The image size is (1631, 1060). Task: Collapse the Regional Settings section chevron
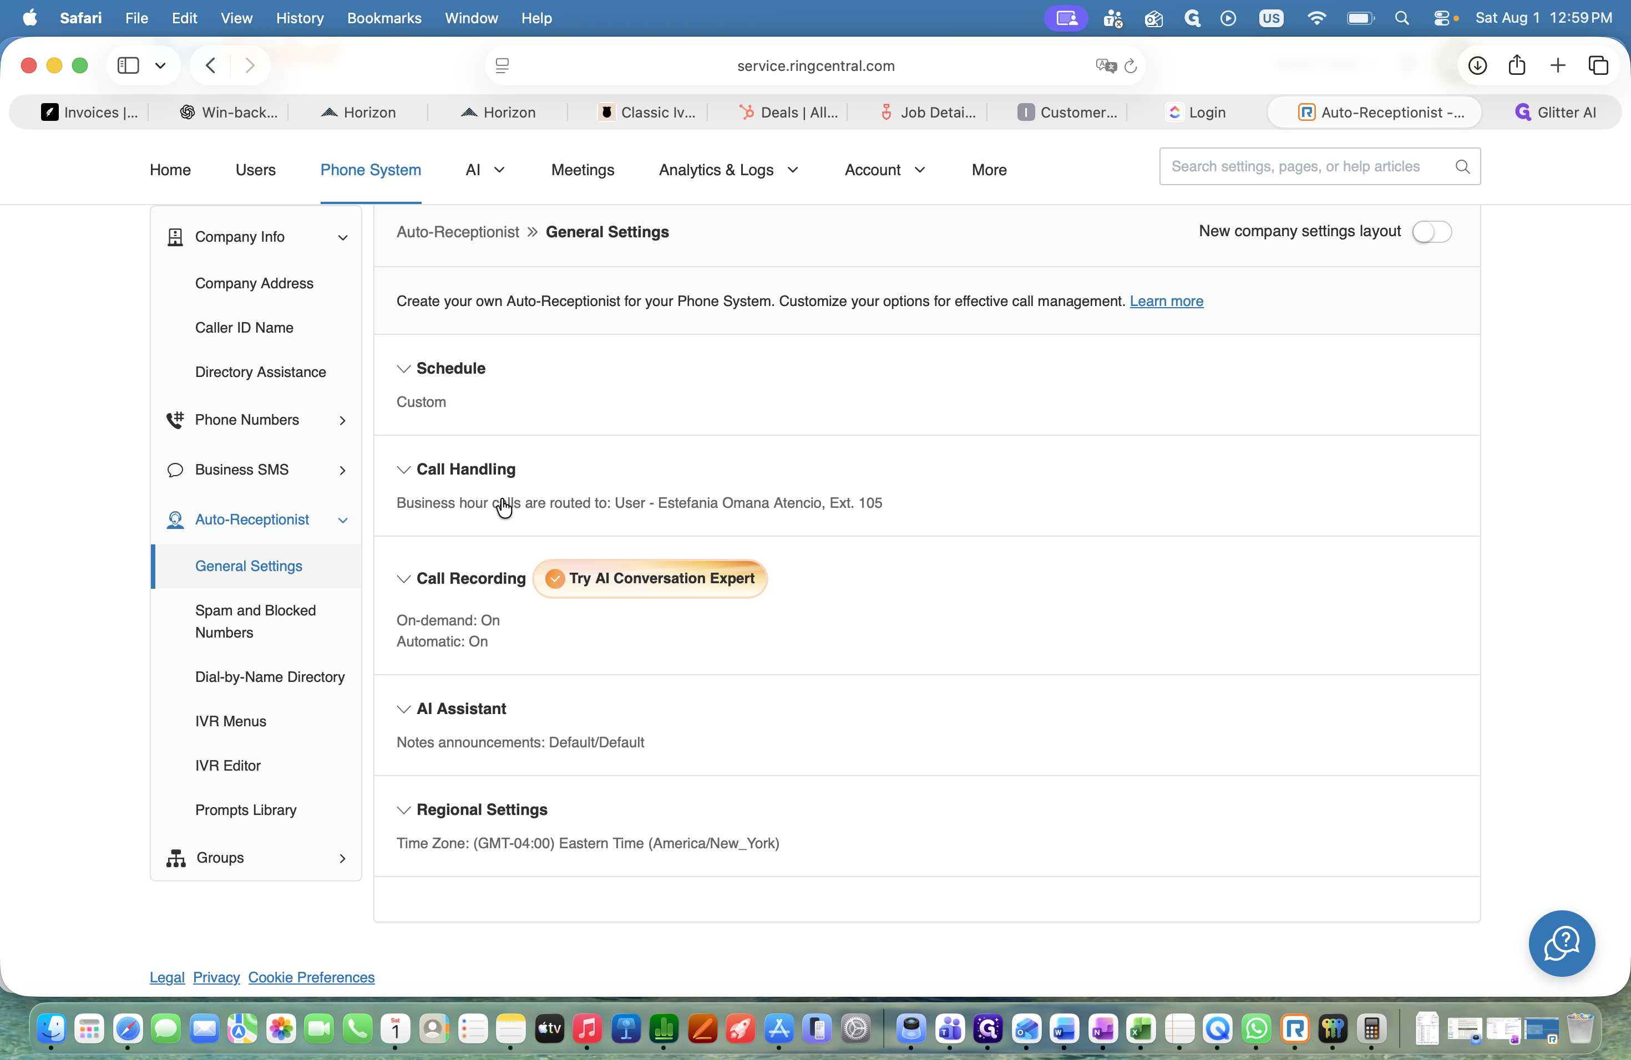pos(404,810)
